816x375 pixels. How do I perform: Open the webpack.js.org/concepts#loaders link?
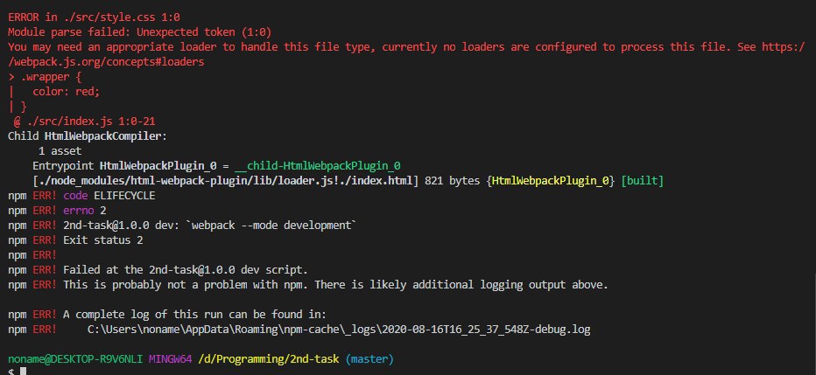coord(106,62)
